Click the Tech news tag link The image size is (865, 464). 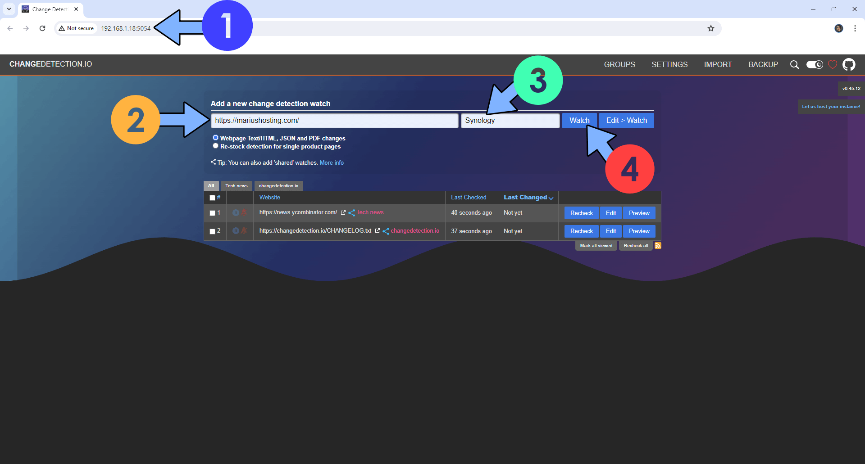click(370, 212)
